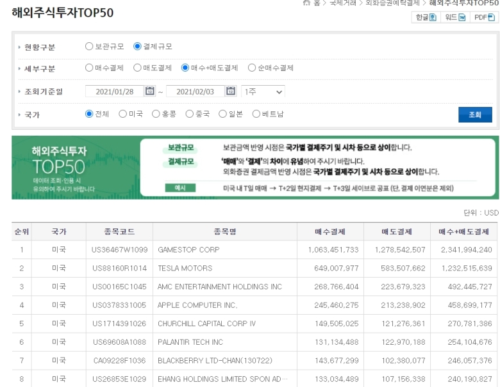Select the 매수결제 radio option
The image size is (500, 387).
[x=89, y=68]
